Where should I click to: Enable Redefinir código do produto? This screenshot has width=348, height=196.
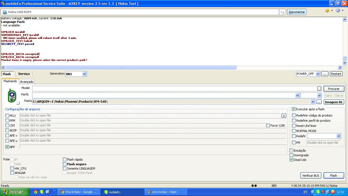pyautogui.click(x=294, y=115)
